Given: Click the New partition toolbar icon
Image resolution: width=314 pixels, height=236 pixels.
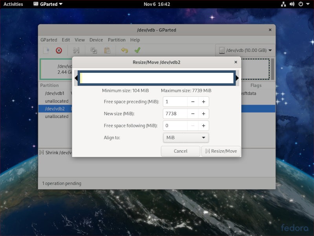Looking at the screenshot, I should coord(46,50).
